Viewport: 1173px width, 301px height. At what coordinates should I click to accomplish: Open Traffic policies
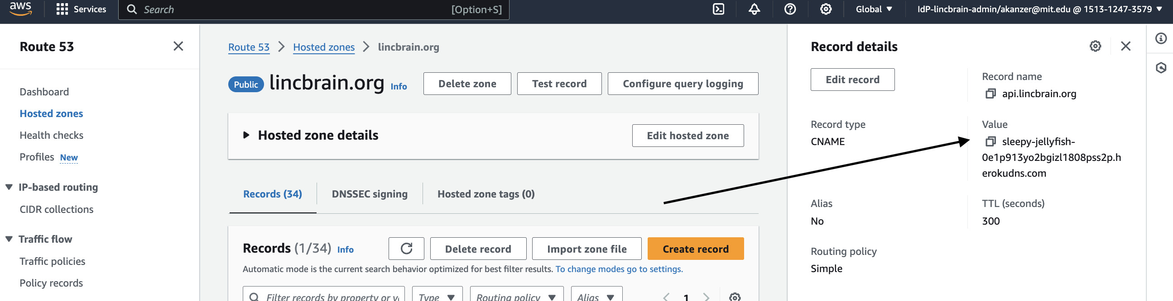tap(53, 261)
